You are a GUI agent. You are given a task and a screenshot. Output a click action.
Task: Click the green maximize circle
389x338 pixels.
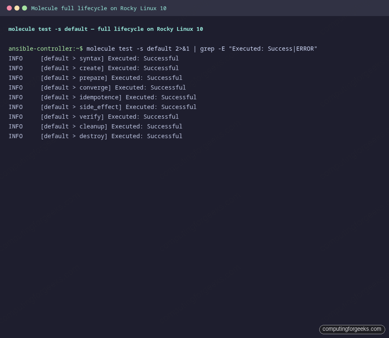pos(25,8)
